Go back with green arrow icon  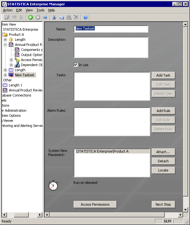coord(30,17)
